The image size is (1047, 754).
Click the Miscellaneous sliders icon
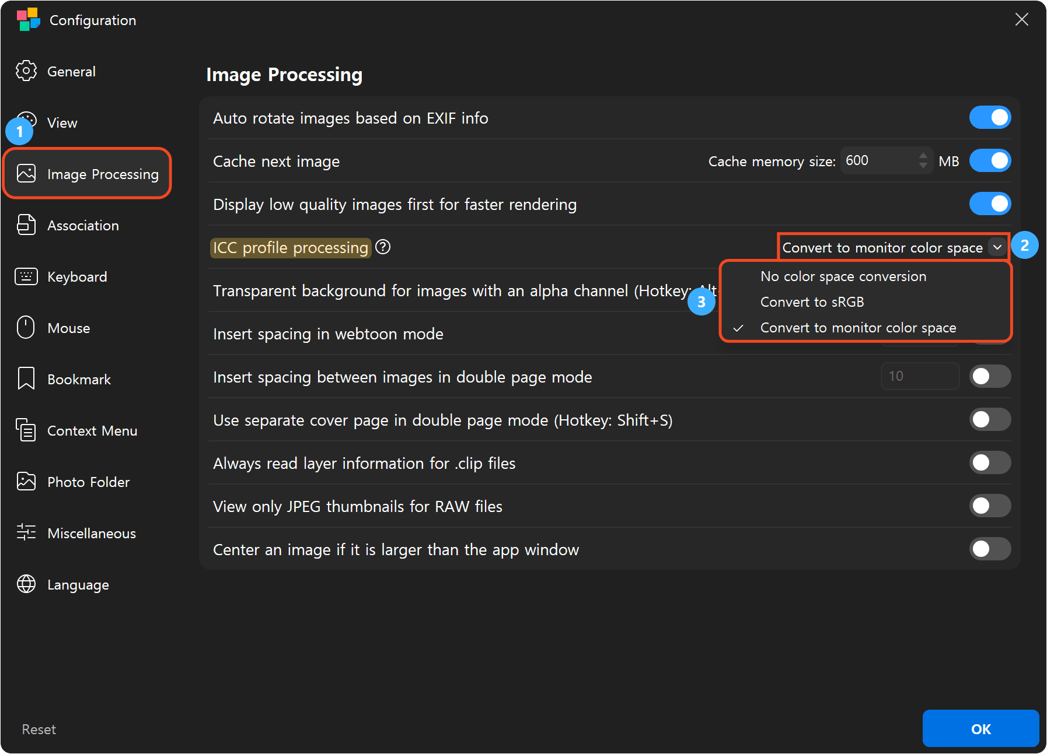(x=26, y=533)
